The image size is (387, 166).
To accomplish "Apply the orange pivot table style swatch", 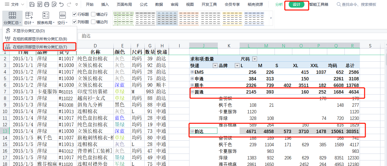I will (188, 18).
